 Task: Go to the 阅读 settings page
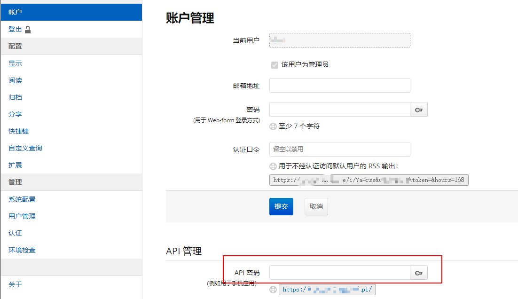[15, 80]
